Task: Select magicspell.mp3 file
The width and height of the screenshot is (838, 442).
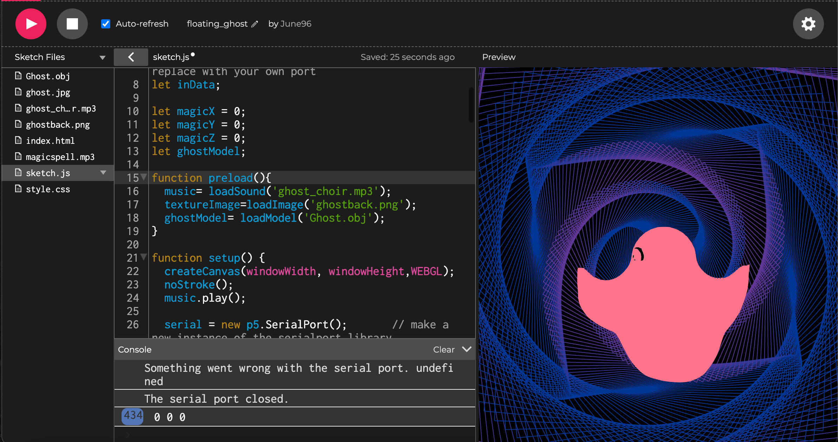Action: coord(60,157)
